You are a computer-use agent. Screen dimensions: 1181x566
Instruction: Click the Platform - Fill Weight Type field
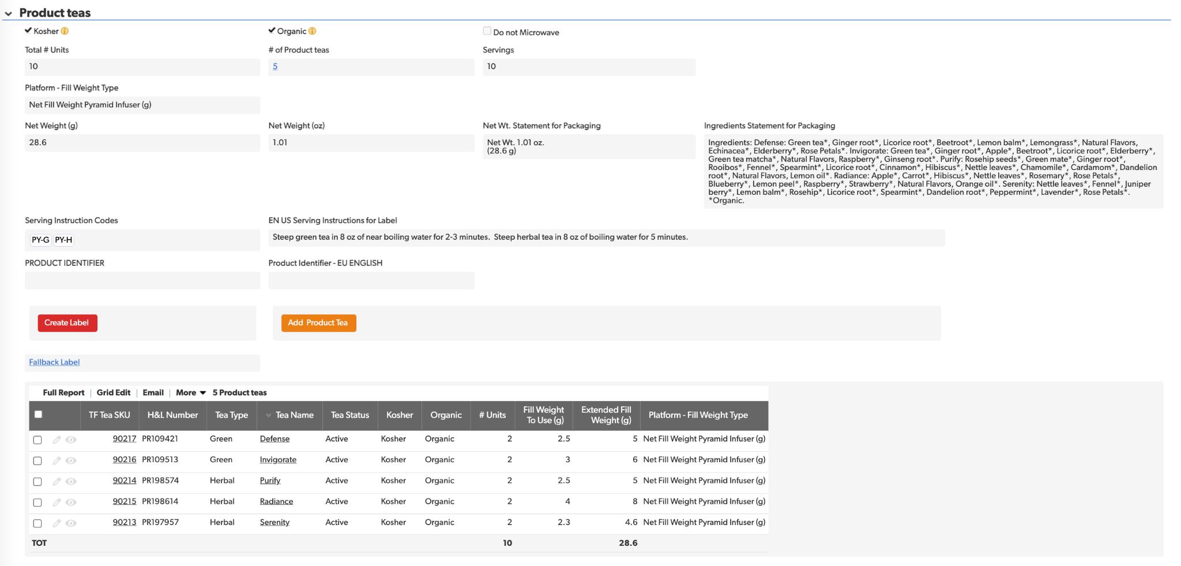142,105
